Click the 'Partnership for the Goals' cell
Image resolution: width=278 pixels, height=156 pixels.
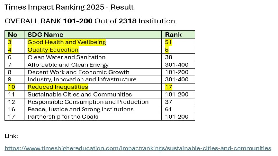tap(93, 117)
